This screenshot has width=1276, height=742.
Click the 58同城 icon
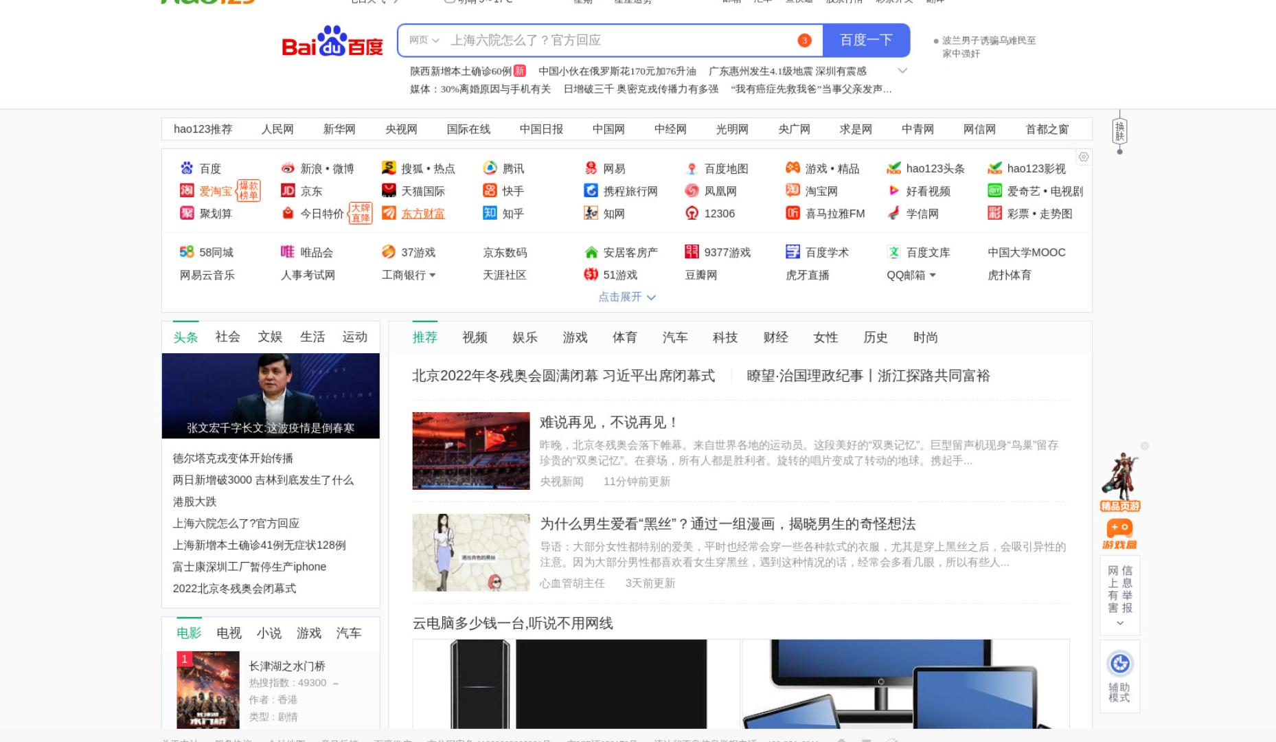[187, 252]
